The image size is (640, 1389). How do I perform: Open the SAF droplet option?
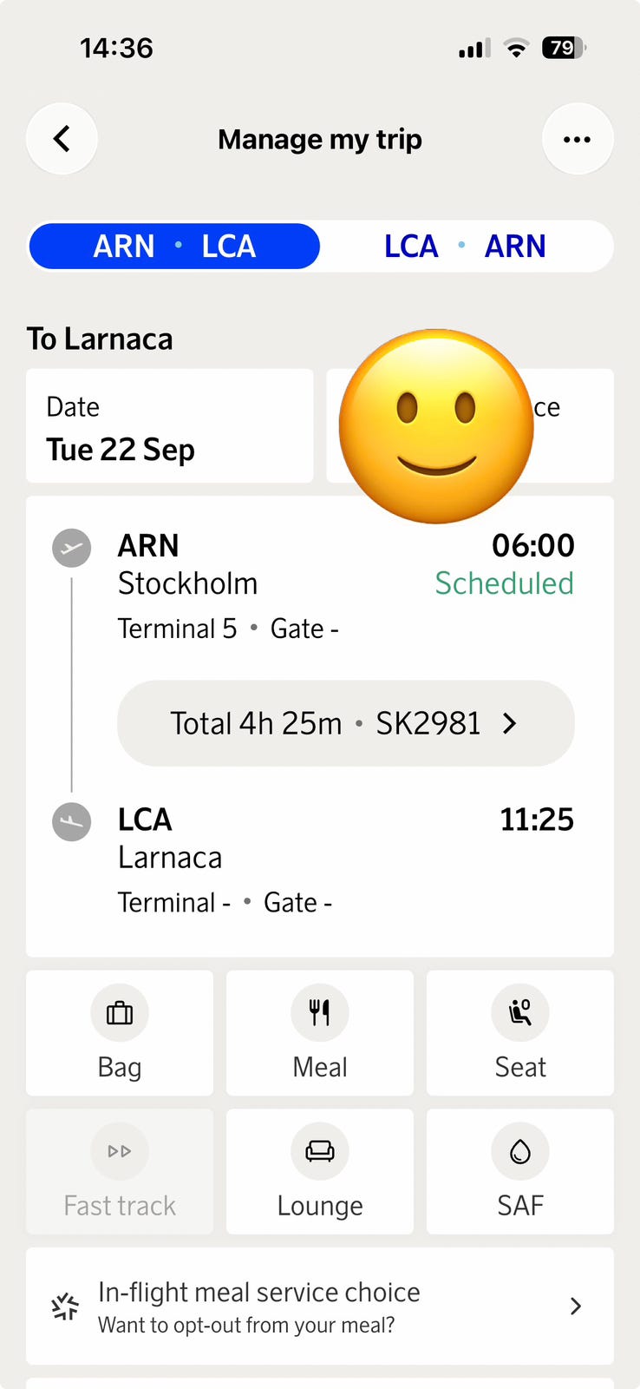click(520, 1171)
